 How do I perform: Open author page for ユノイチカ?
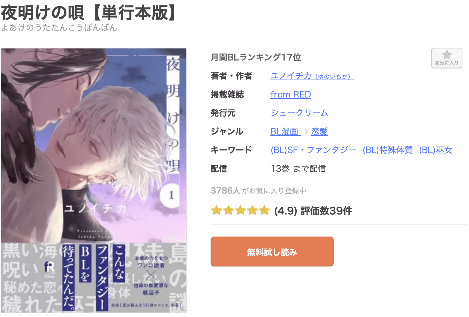[x=312, y=76]
